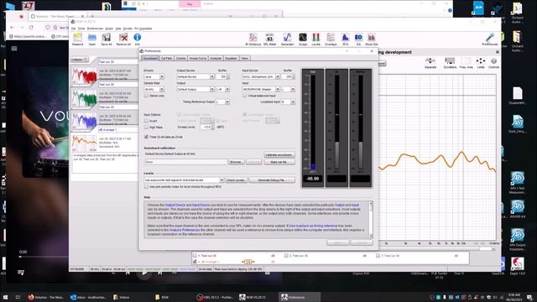Switch to the Cal Files tab
The height and width of the screenshot is (302, 537).
coord(166,58)
